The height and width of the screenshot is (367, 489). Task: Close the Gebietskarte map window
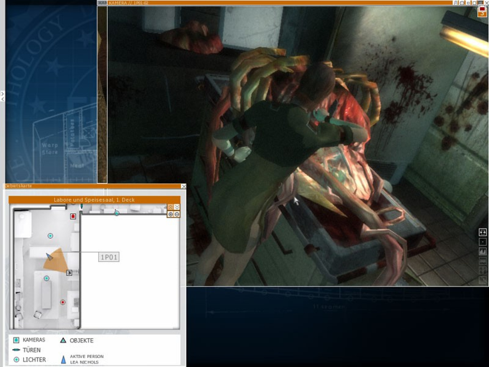(x=183, y=186)
